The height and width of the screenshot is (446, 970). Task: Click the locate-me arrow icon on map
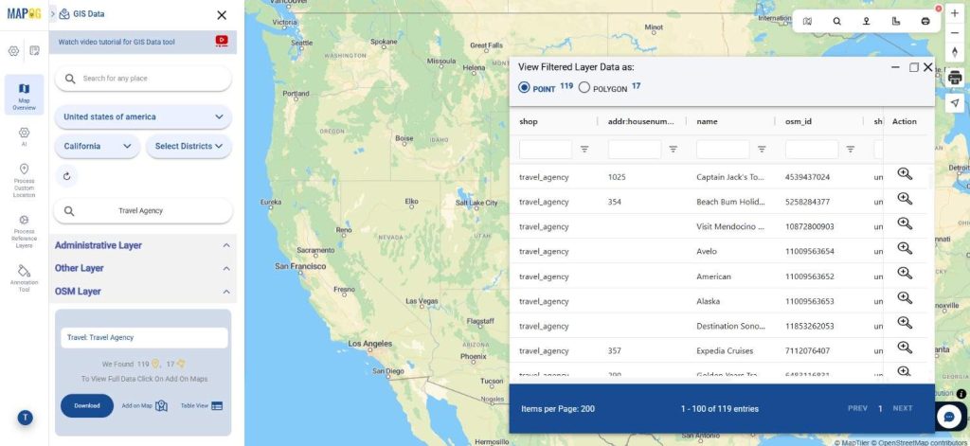tap(955, 102)
